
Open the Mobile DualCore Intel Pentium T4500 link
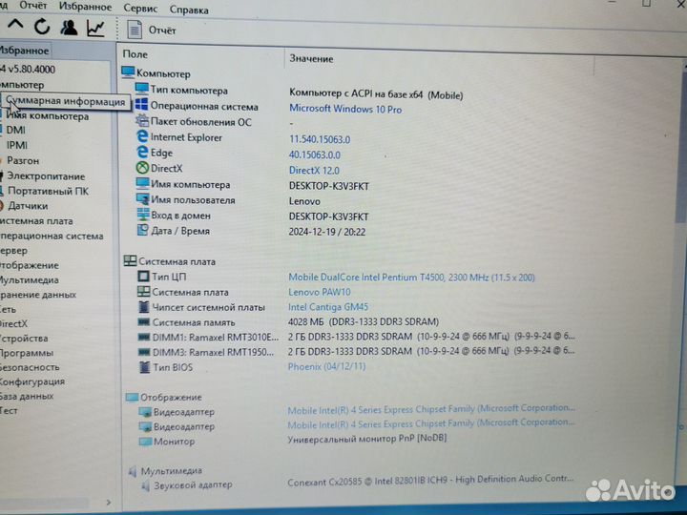pyautogui.click(x=412, y=278)
